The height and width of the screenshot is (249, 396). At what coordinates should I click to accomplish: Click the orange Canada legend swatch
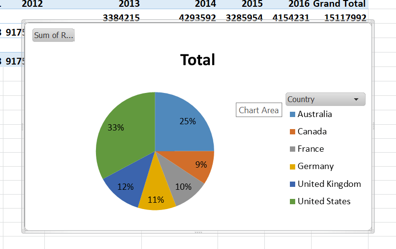(x=292, y=132)
